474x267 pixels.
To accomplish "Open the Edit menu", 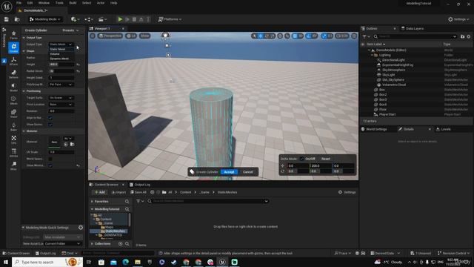I will [x=30, y=3].
